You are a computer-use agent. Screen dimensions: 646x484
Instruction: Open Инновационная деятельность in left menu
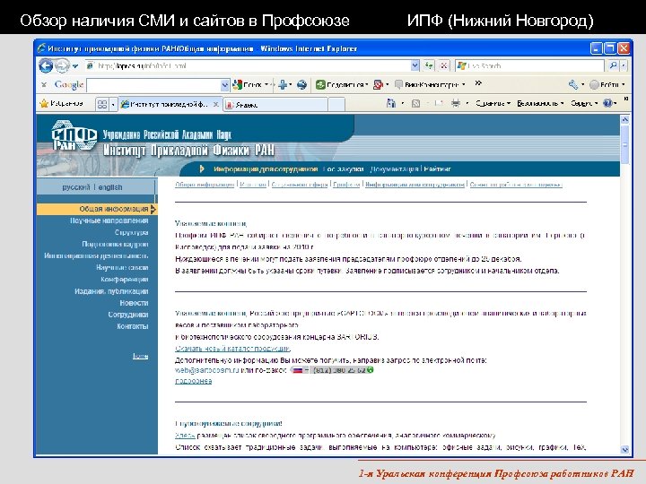(x=96, y=256)
